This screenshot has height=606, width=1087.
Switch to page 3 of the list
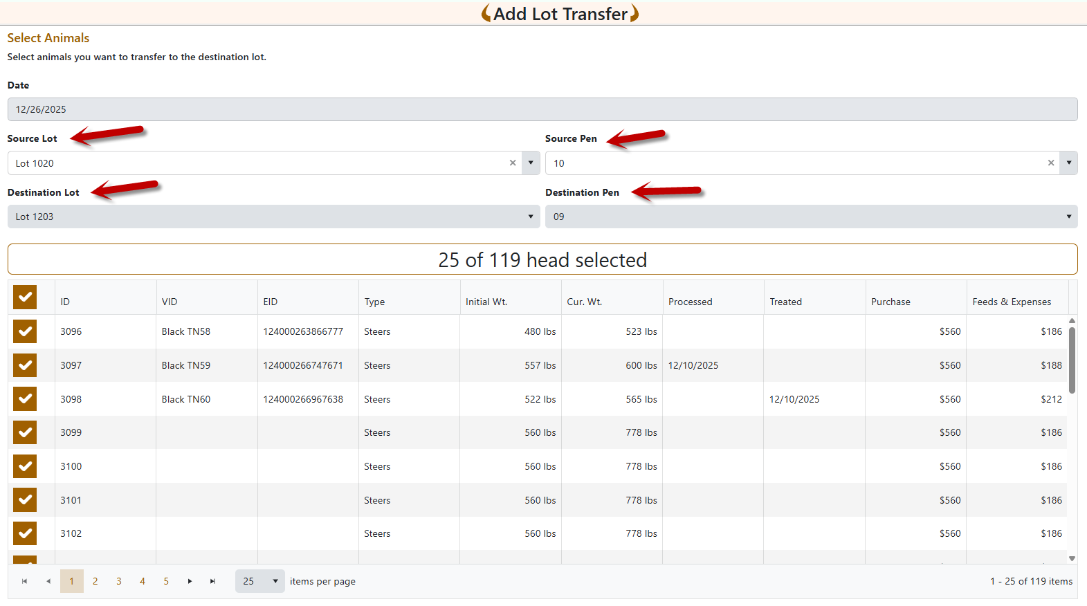pos(119,581)
